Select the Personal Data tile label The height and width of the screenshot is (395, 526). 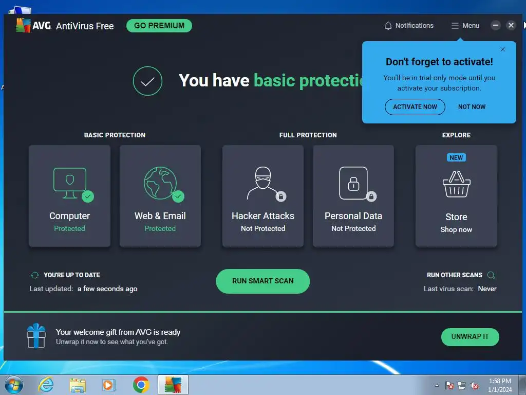pos(353,216)
